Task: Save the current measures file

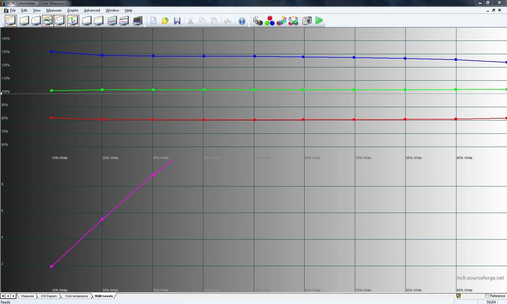Action: click(177, 21)
